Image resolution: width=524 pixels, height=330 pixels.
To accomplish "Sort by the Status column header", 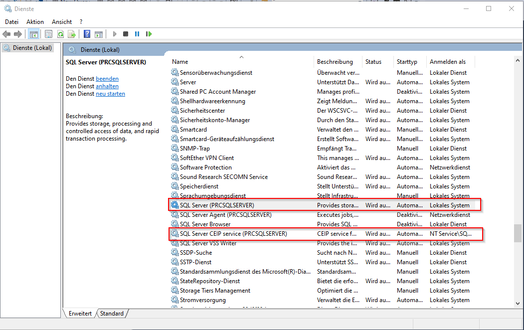I will 373,62.
